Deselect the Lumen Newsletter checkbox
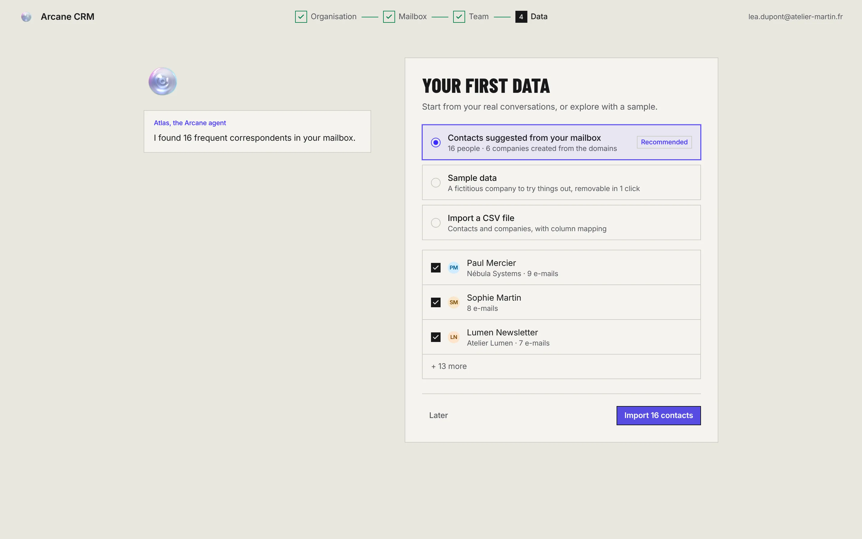 435,337
